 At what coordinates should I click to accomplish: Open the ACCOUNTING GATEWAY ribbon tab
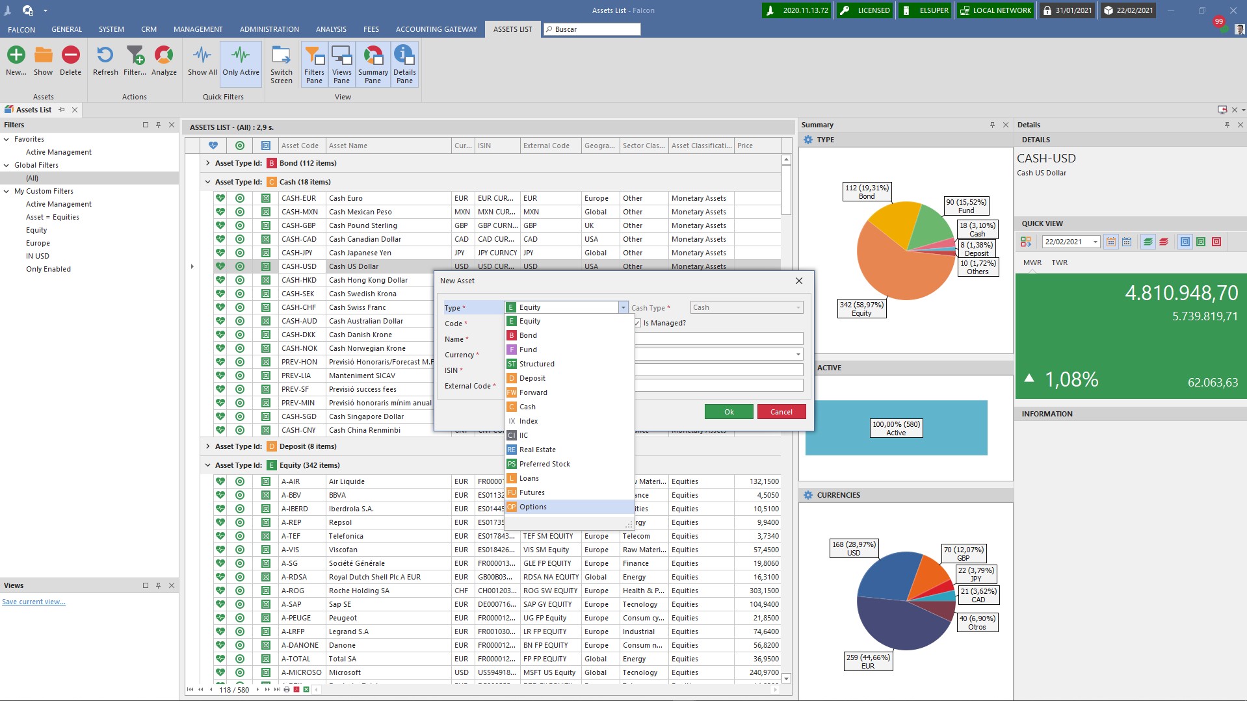click(436, 29)
